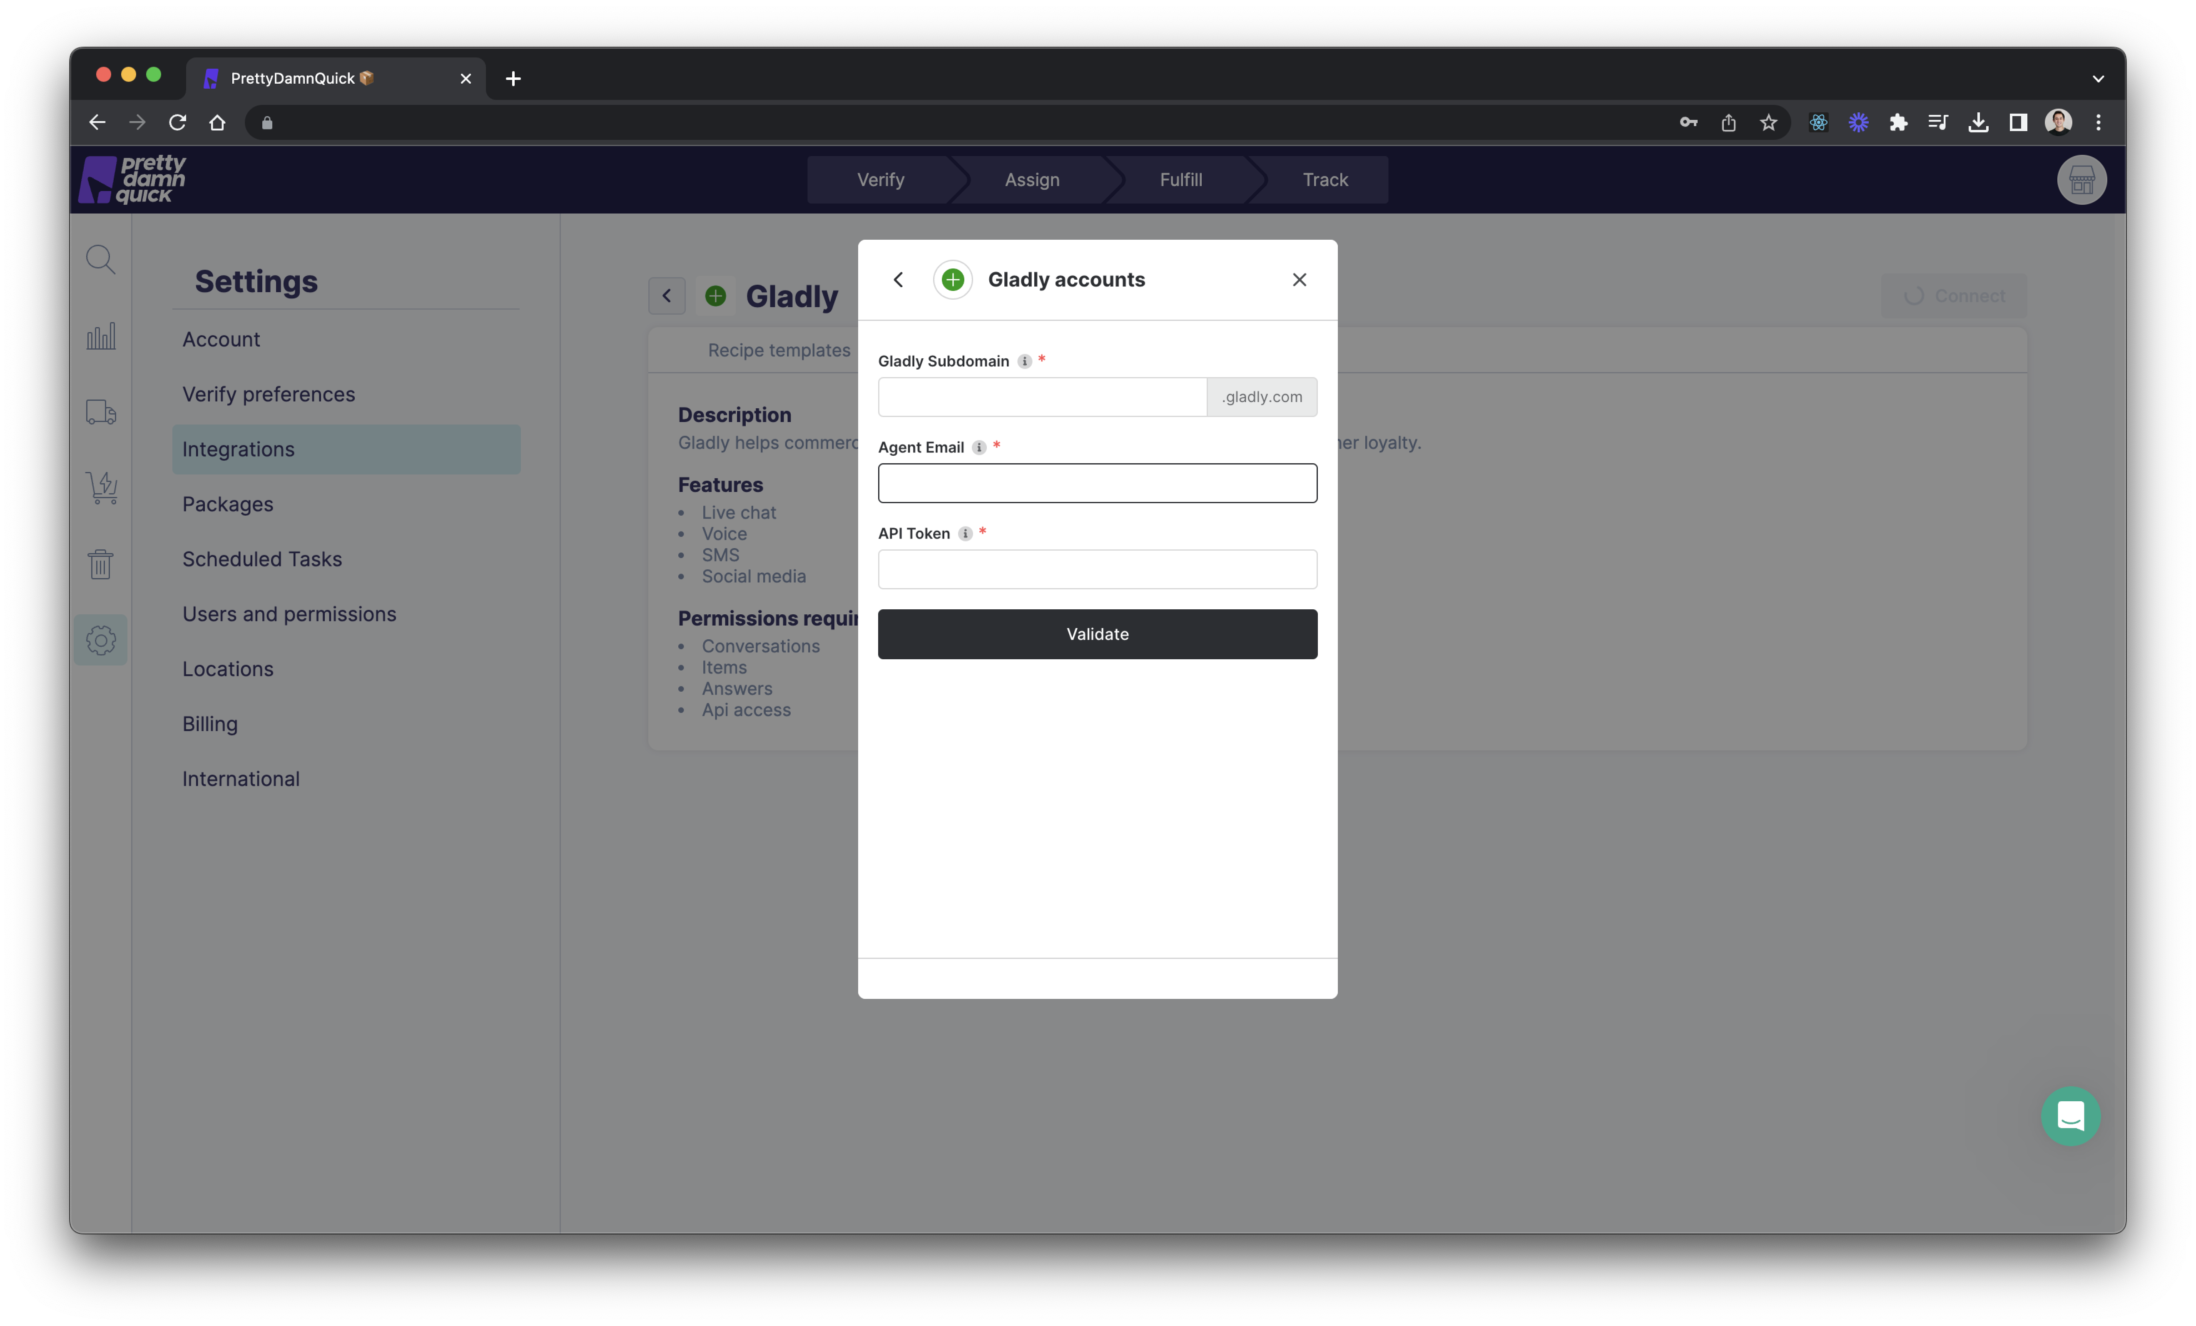Close the Gladly accounts dialog

coord(1299,280)
